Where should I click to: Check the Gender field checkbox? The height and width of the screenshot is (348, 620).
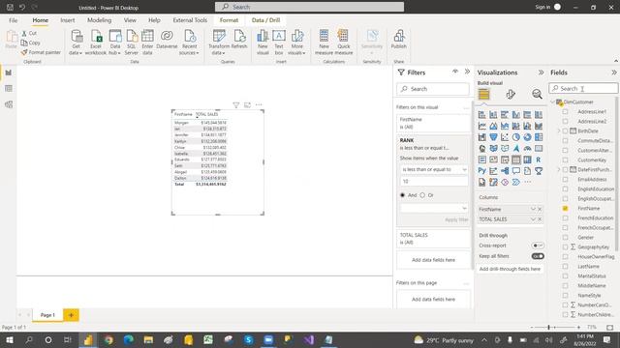coord(565,237)
